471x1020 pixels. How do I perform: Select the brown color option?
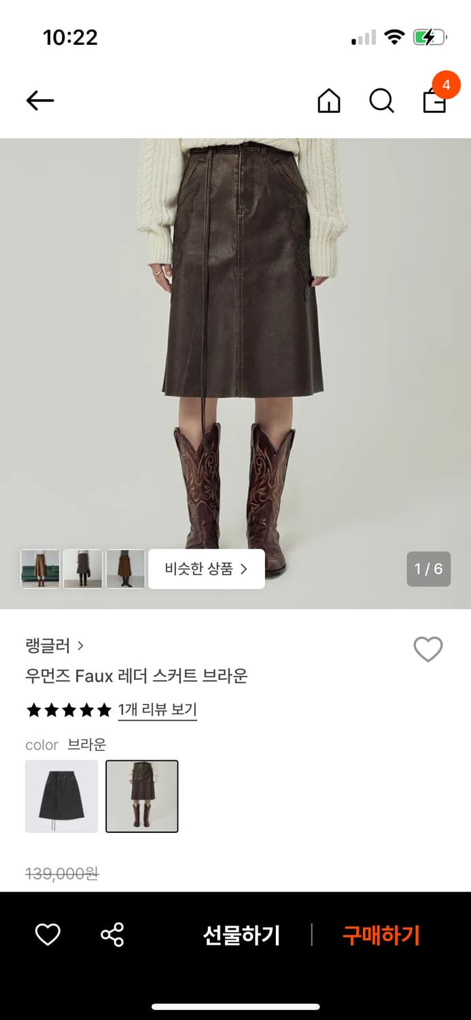point(141,796)
